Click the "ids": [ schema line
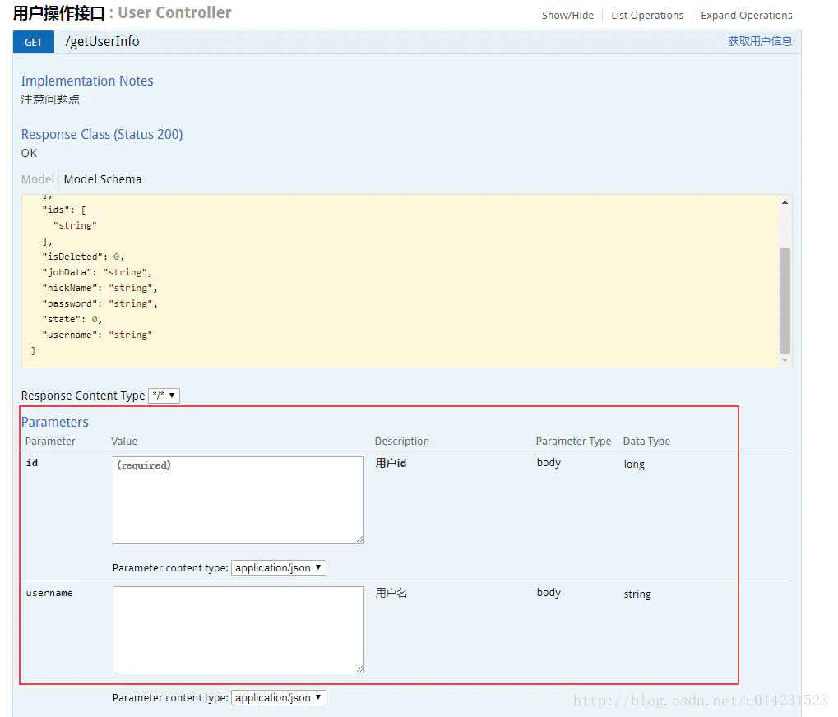The height and width of the screenshot is (717, 838). pyautogui.click(x=64, y=210)
